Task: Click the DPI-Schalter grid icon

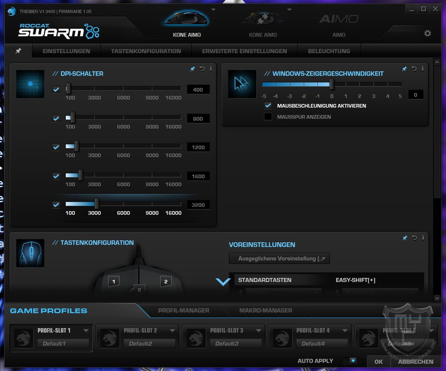Action: click(x=30, y=84)
